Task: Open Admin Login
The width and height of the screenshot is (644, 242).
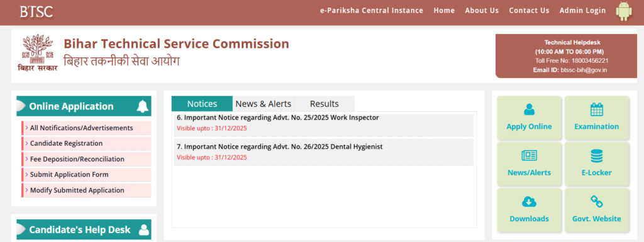Action: [582, 11]
